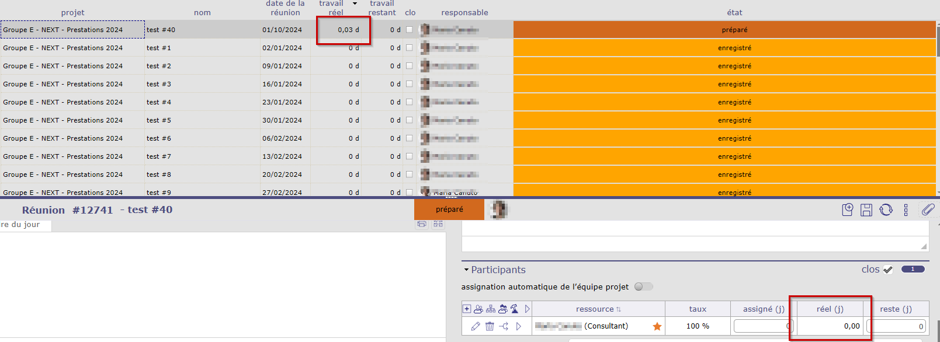Click the assigné (j) input field for Consultant

[x=763, y=326]
